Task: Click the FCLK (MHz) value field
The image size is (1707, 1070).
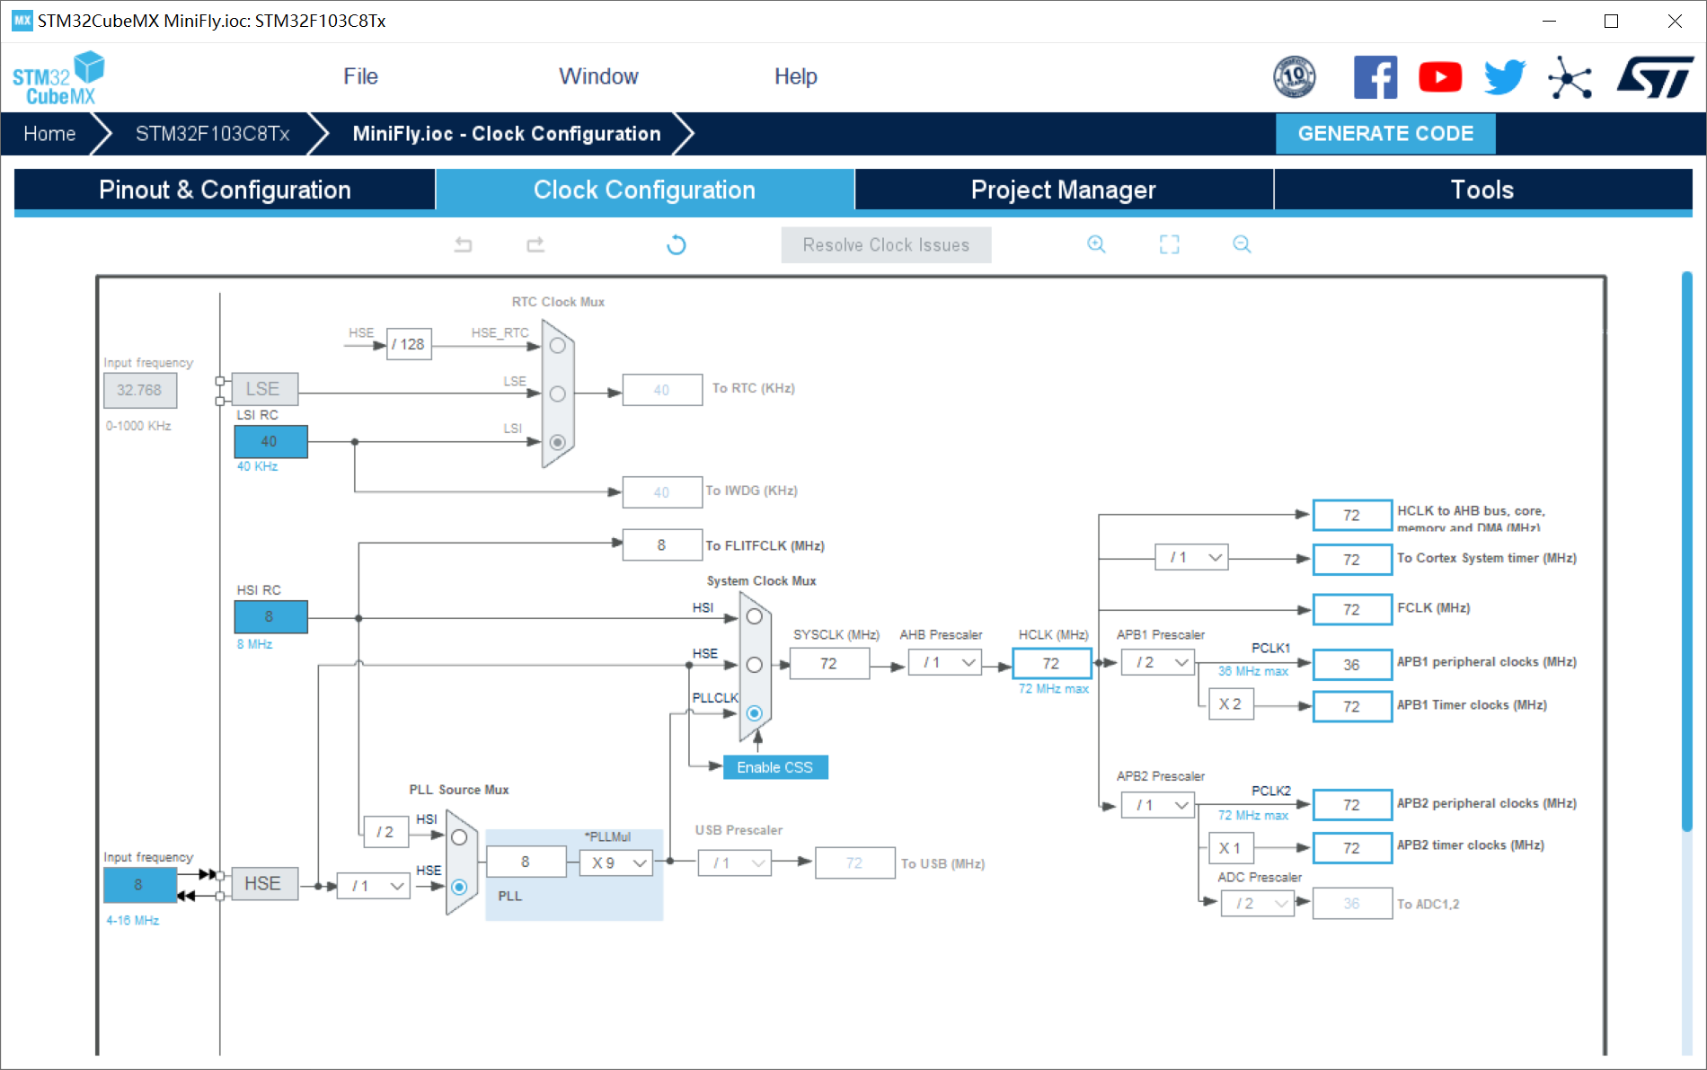Action: (x=1352, y=609)
